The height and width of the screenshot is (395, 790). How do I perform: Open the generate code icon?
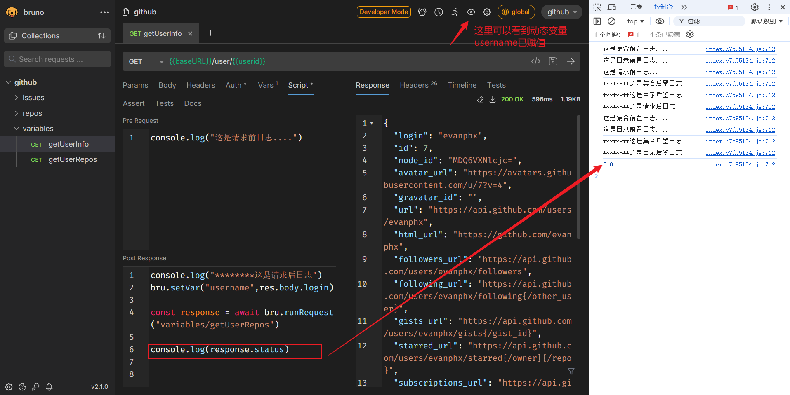click(535, 61)
